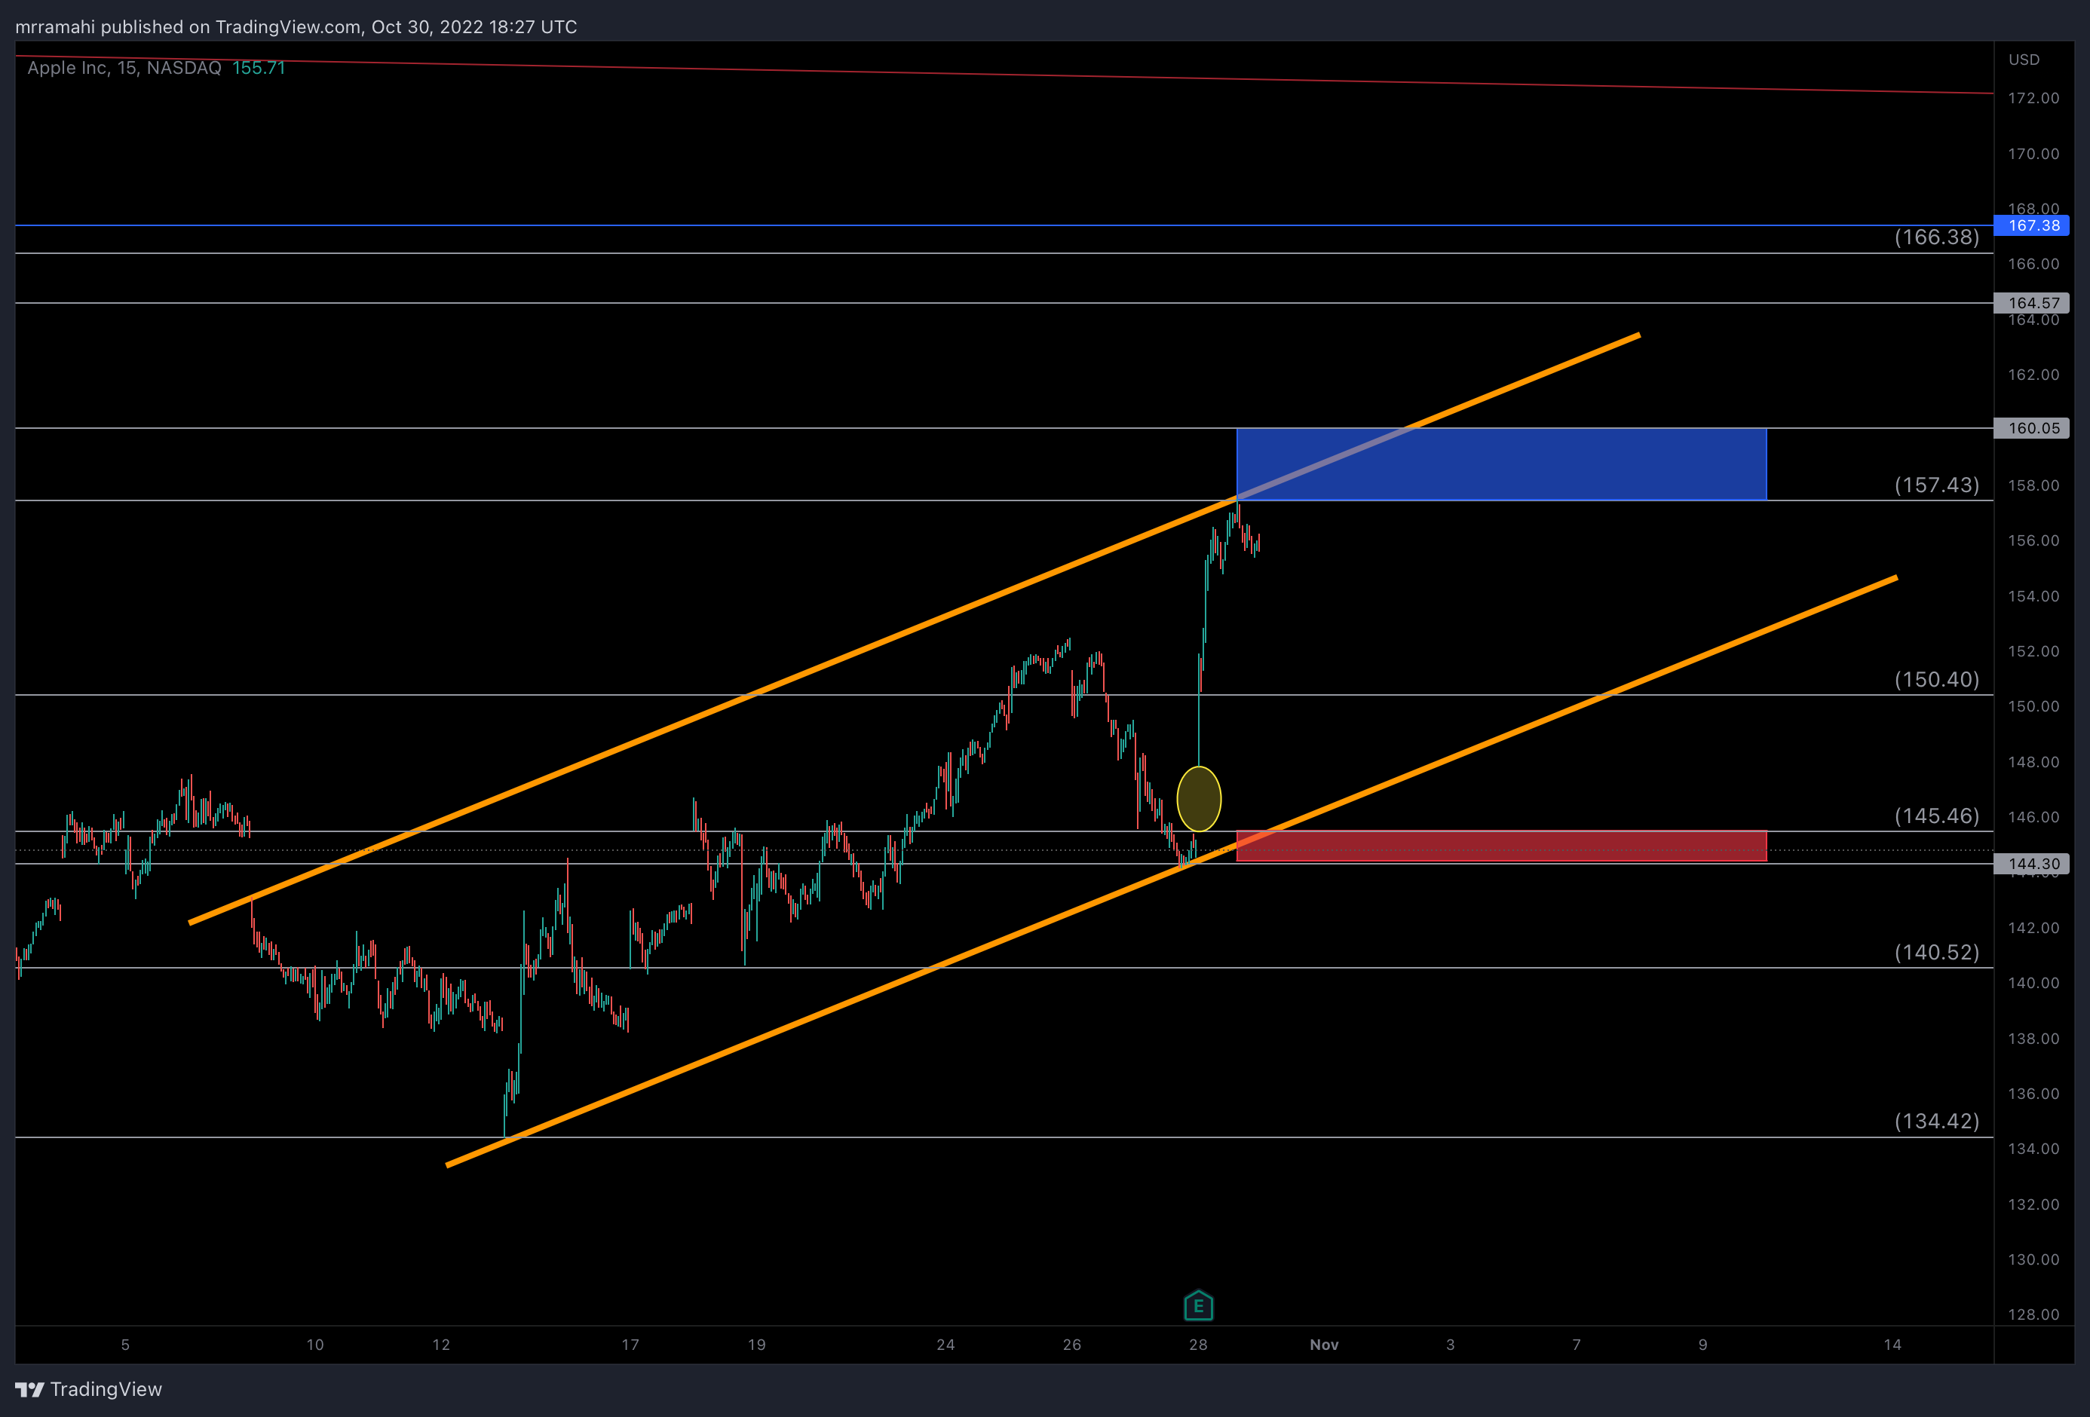This screenshot has height=1417, width=2090.
Task: Click the (157.43) level label
Action: [1936, 485]
